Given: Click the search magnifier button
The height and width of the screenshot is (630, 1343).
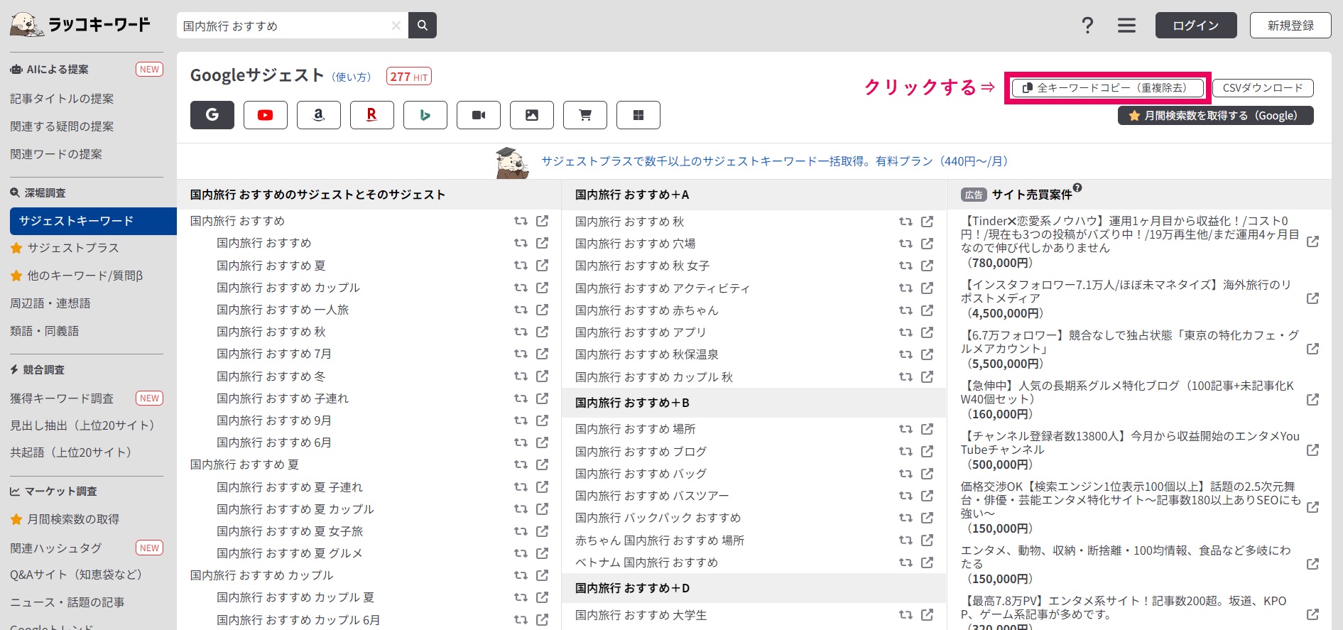Looking at the screenshot, I should 423,26.
